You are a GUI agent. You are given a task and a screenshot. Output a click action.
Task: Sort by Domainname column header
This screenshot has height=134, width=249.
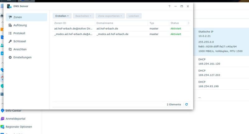tap(121, 23)
